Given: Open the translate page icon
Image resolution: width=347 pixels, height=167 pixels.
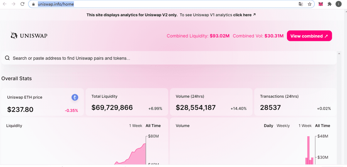Looking at the screenshot, I should point(300,4).
